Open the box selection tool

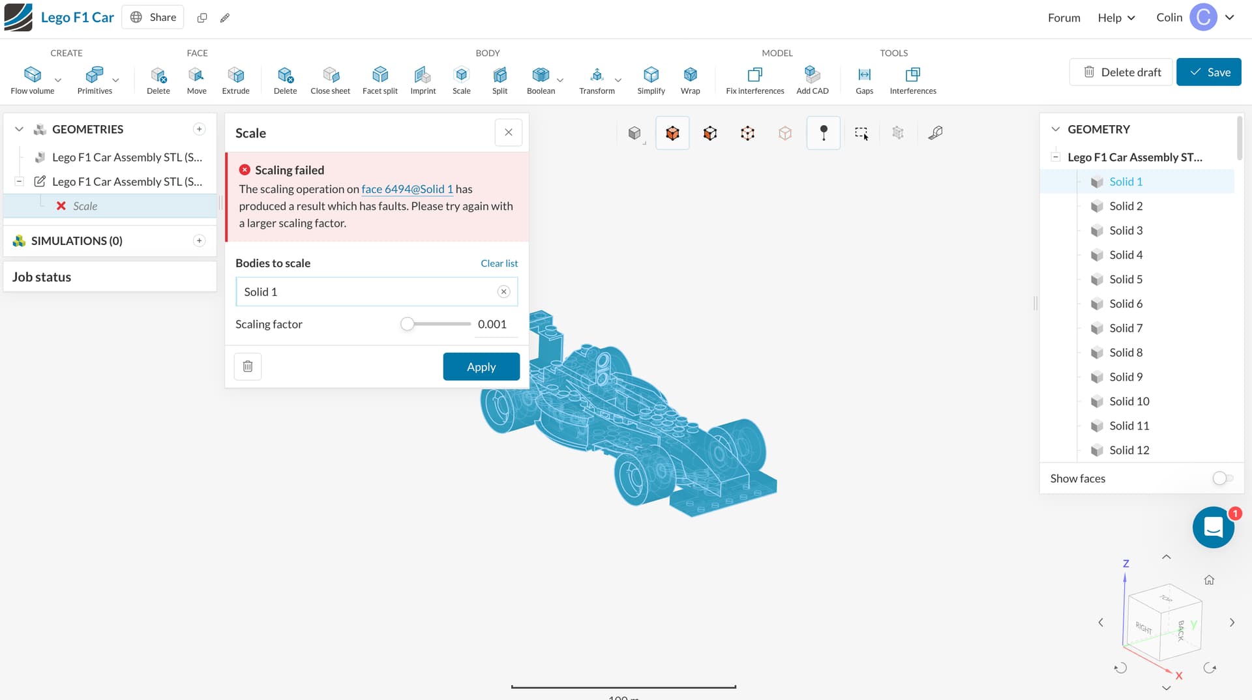(x=861, y=133)
